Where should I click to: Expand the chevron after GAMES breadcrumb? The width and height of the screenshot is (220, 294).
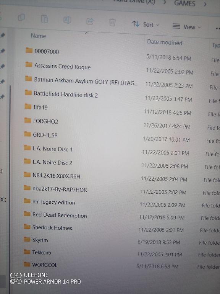pos(205,4)
